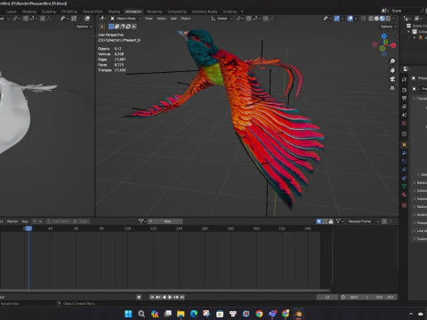Open the World properties tab
This screenshot has width=427, height=320.
coord(404,123)
